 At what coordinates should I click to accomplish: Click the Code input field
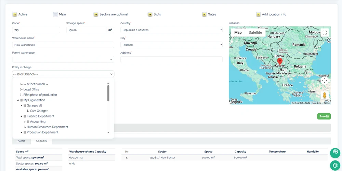(x=36, y=30)
